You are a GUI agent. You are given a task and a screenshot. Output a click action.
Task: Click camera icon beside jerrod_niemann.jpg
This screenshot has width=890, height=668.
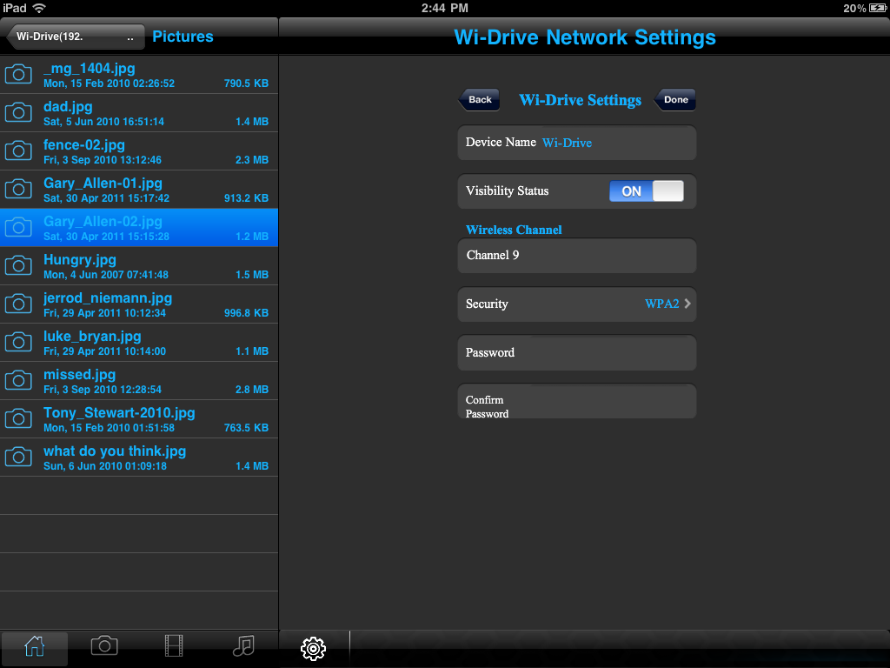pos(18,304)
